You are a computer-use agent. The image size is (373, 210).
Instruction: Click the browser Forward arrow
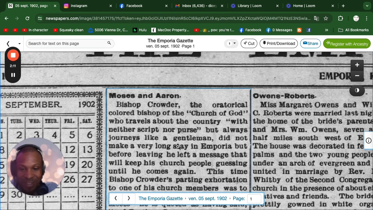pos(17,18)
